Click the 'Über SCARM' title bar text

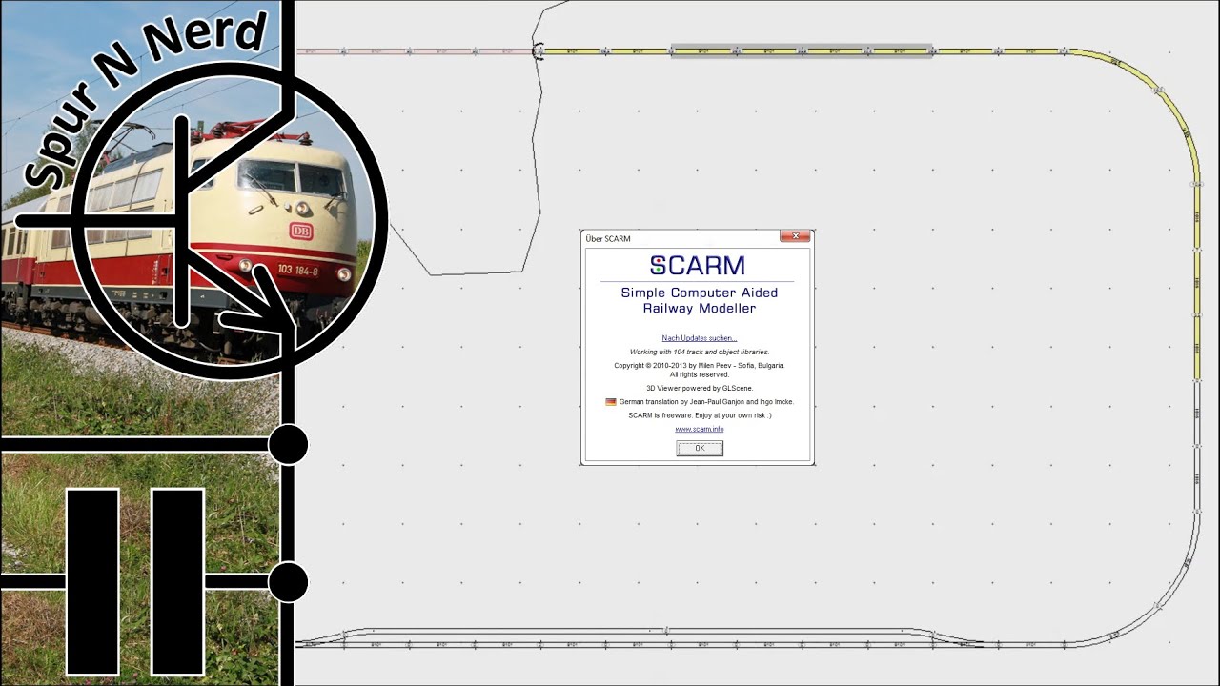608,238
